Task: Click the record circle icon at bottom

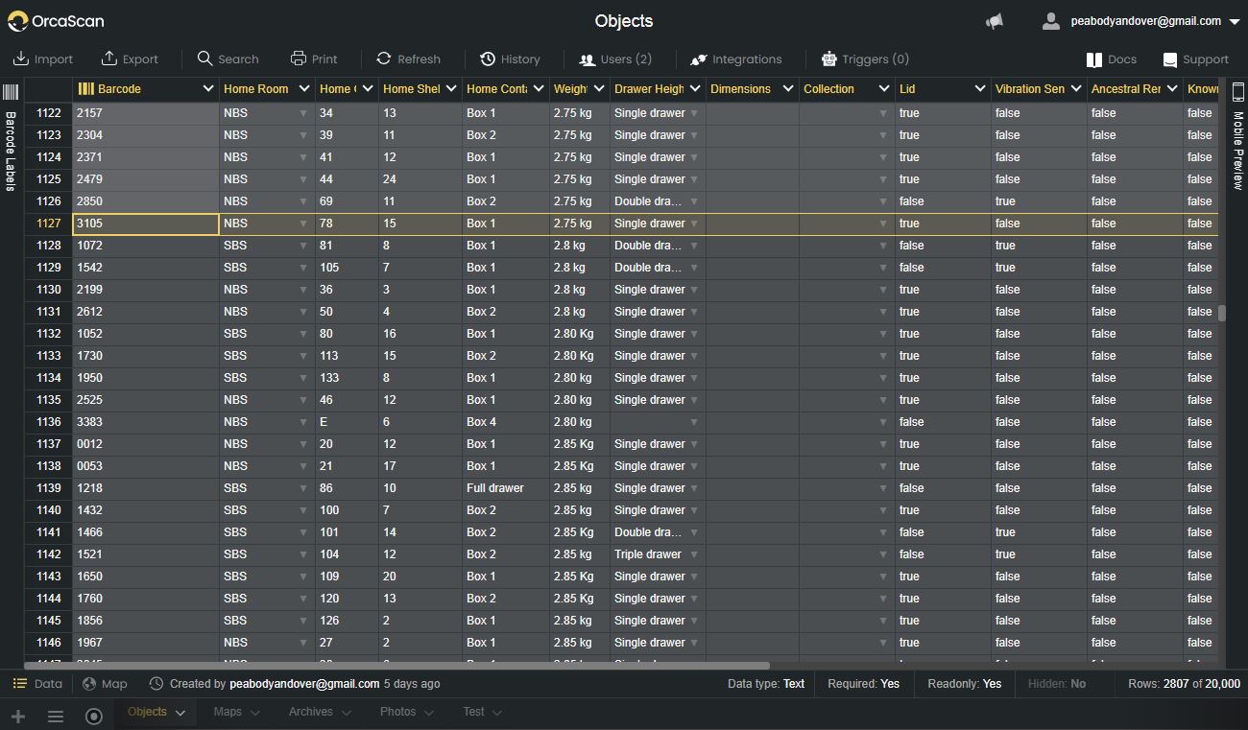Action: point(94,716)
